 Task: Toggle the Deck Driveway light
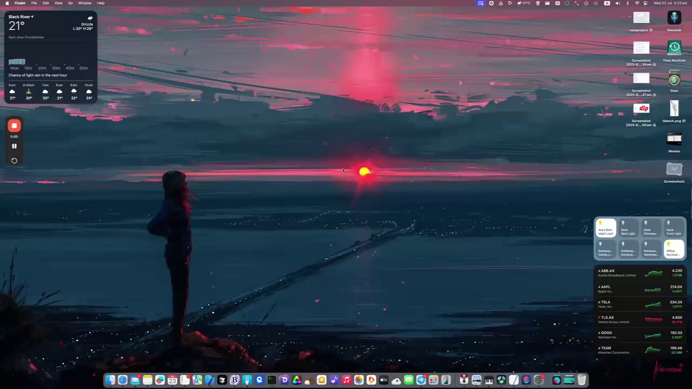coord(651,227)
